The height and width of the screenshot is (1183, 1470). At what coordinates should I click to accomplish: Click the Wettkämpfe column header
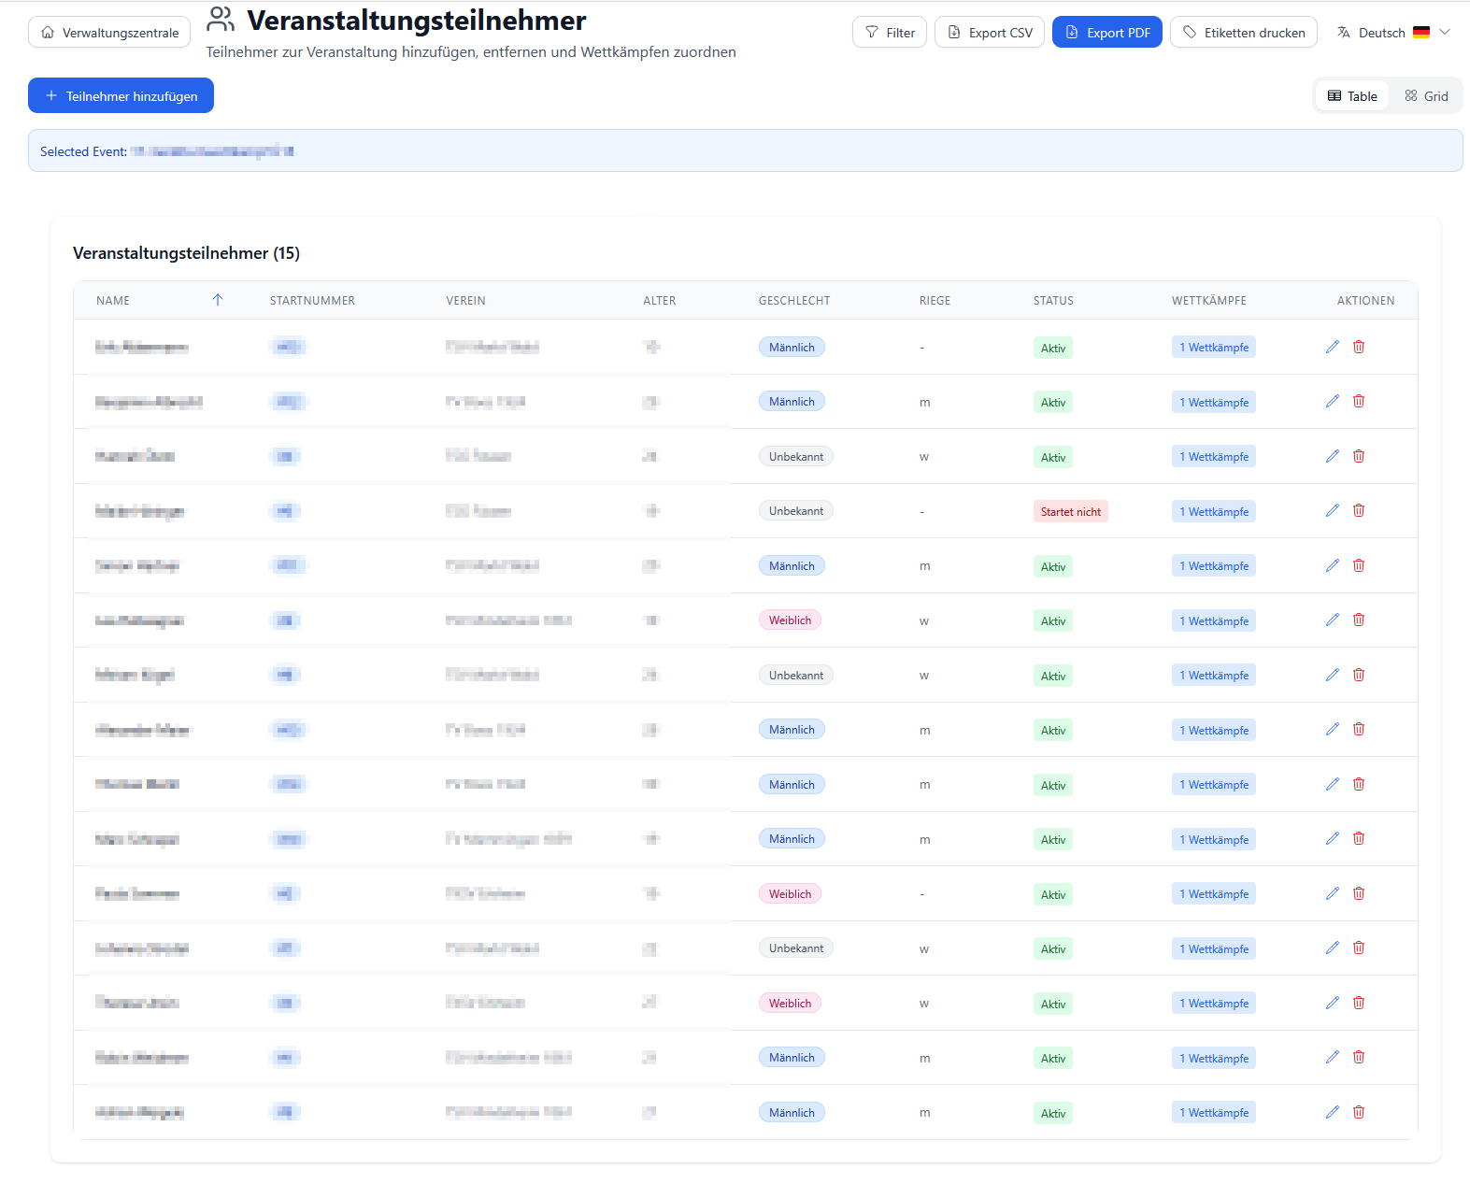pos(1209,301)
